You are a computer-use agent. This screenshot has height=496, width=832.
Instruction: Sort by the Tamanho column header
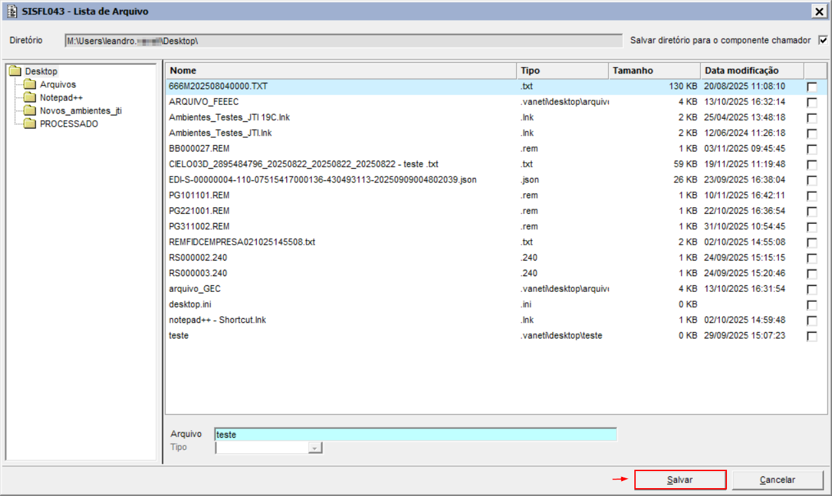pyautogui.click(x=655, y=70)
